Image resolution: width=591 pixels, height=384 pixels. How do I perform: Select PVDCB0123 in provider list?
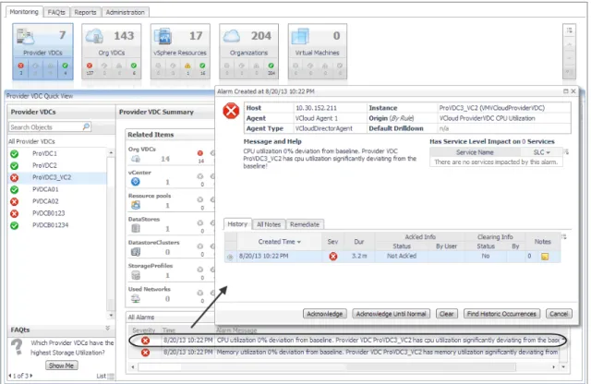[49, 213]
